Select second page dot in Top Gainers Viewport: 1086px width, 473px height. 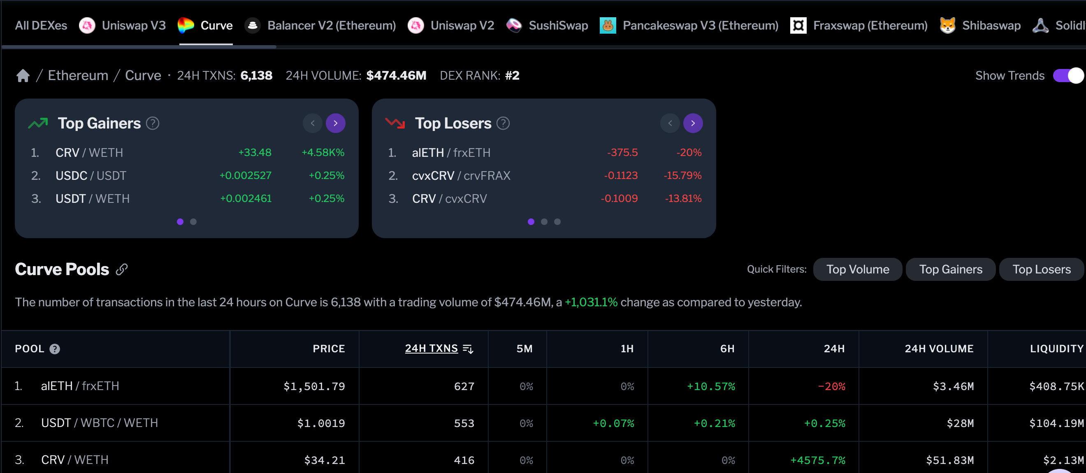(x=193, y=222)
